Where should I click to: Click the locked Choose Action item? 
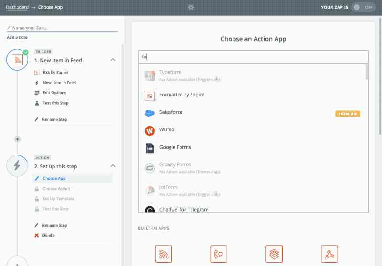pyautogui.click(x=56, y=189)
